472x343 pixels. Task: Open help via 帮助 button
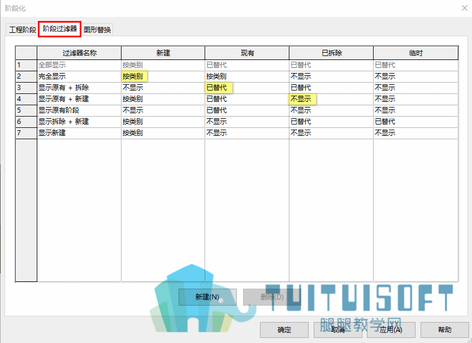click(x=445, y=330)
